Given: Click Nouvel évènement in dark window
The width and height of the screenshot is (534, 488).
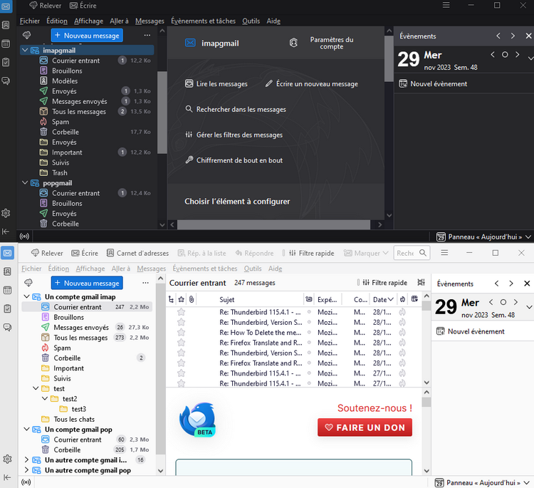Looking at the screenshot, I should [x=433, y=84].
